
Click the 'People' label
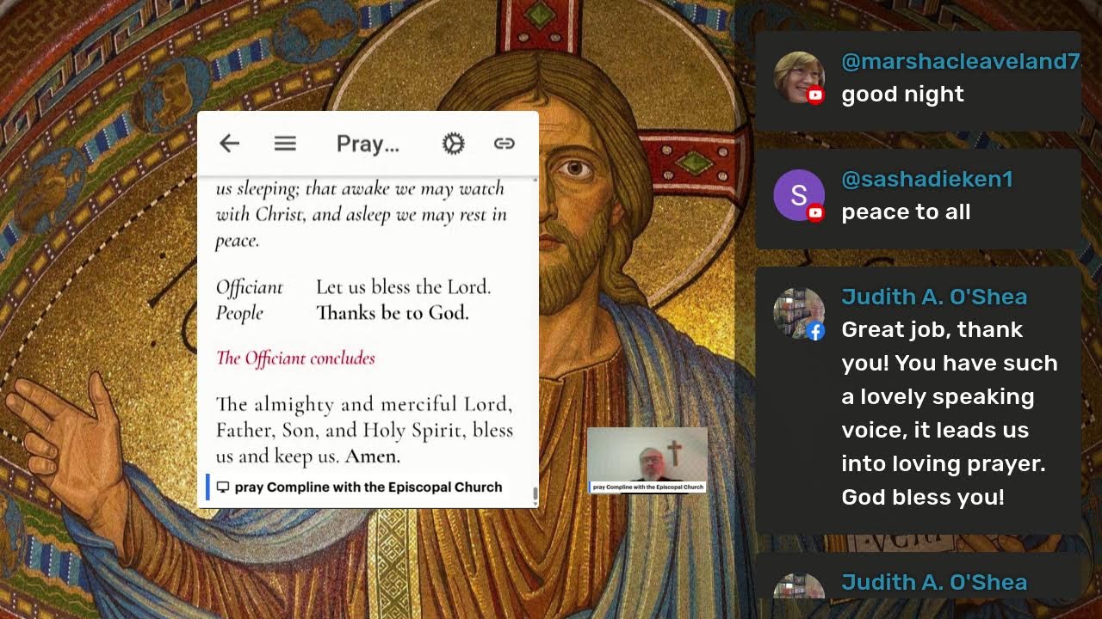(x=239, y=313)
